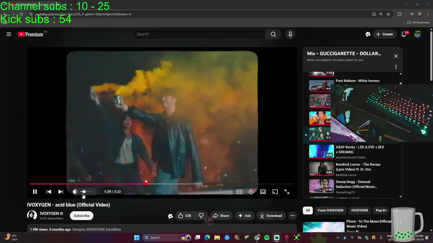Open more actions three-dot menu
This screenshot has height=243, width=433.
point(292,216)
